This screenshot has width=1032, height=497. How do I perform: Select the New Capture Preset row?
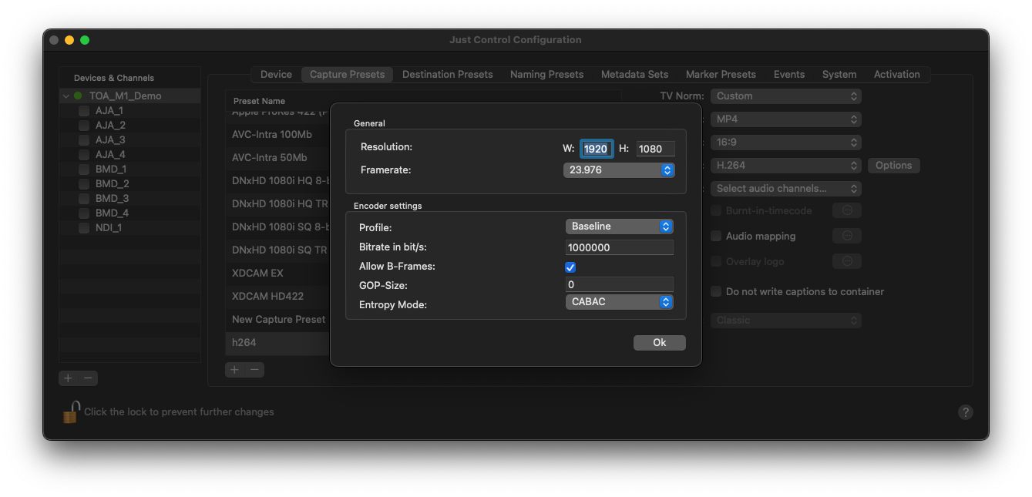278,319
